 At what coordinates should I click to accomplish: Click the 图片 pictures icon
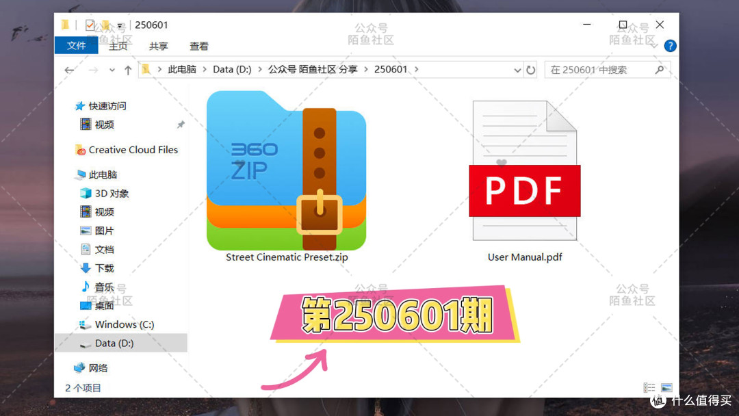86,231
